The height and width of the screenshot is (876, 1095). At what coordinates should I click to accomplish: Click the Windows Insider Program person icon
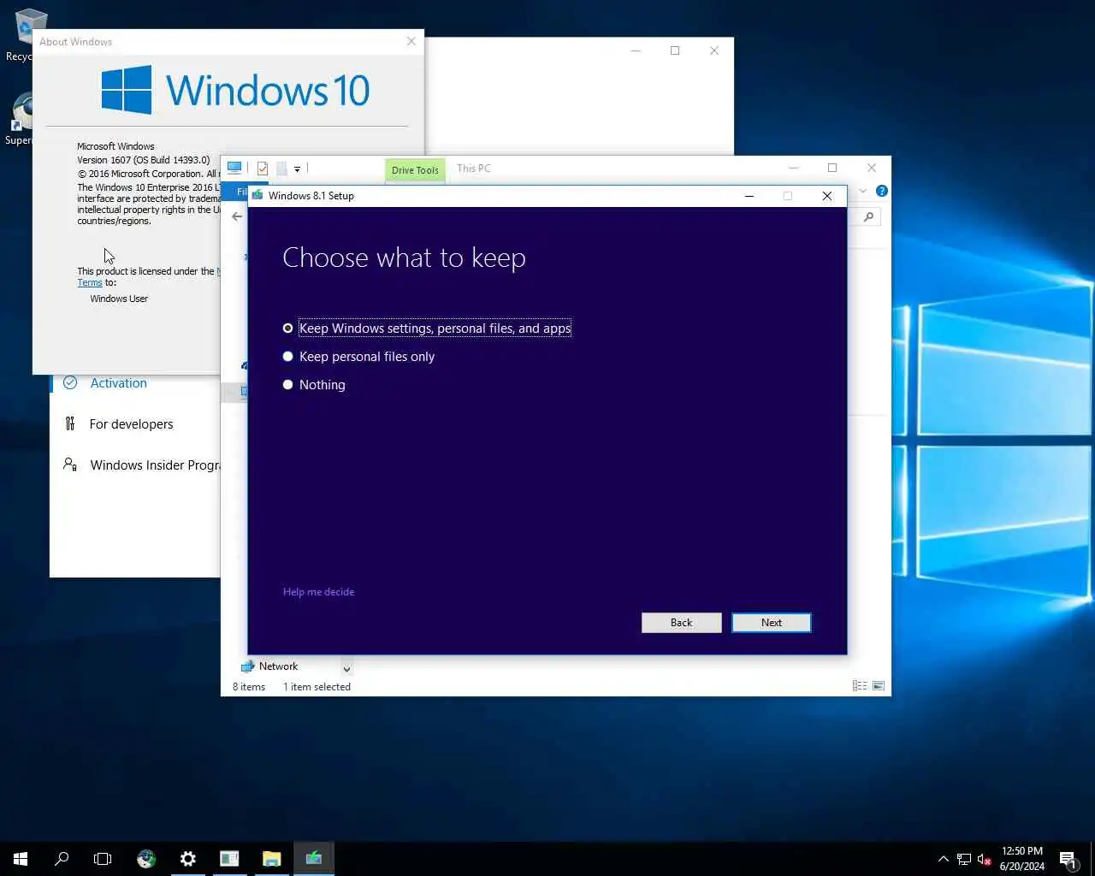70,465
